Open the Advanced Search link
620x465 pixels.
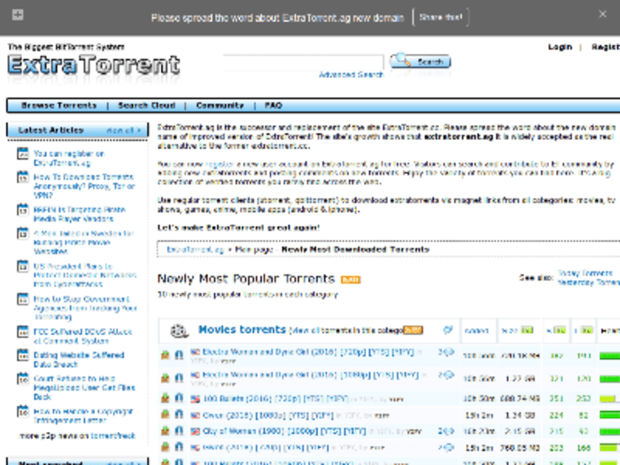pos(351,74)
